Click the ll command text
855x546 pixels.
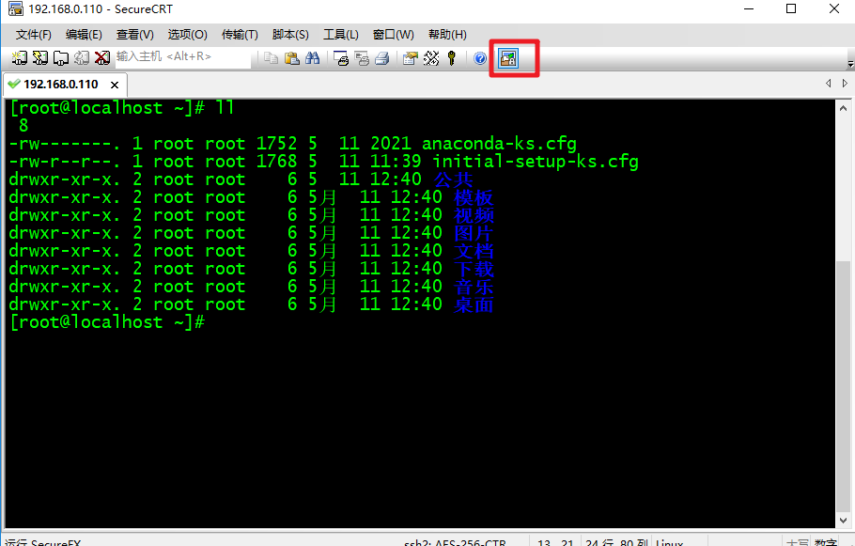[225, 107]
